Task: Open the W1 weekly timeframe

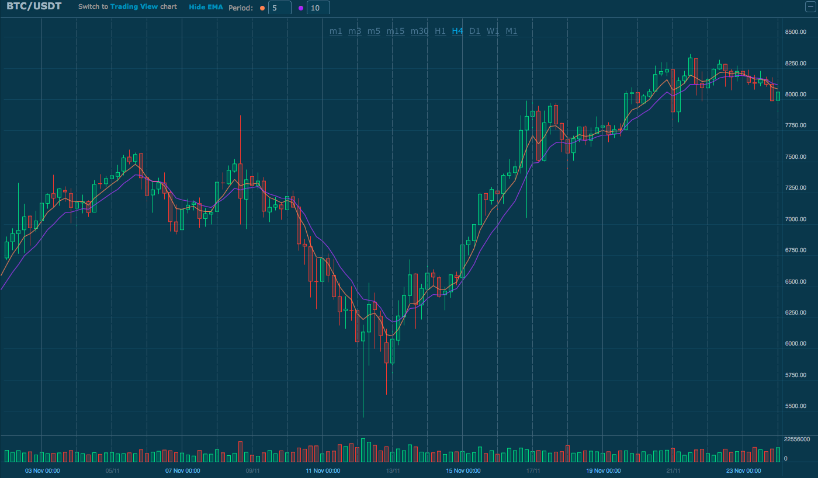Action: click(493, 31)
